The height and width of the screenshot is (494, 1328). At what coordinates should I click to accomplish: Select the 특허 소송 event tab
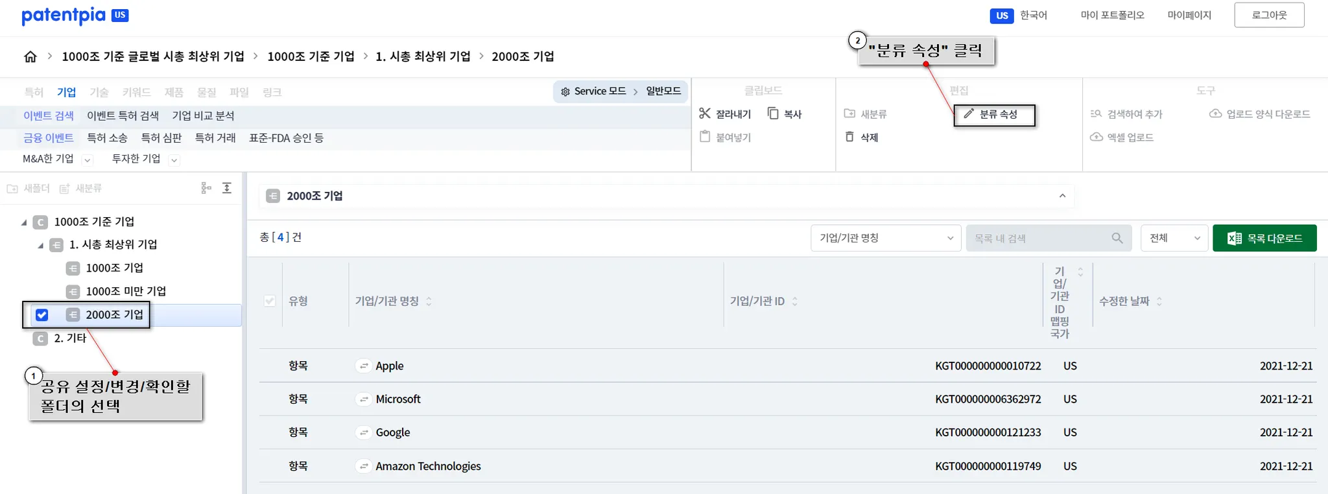(x=107, y=137)
